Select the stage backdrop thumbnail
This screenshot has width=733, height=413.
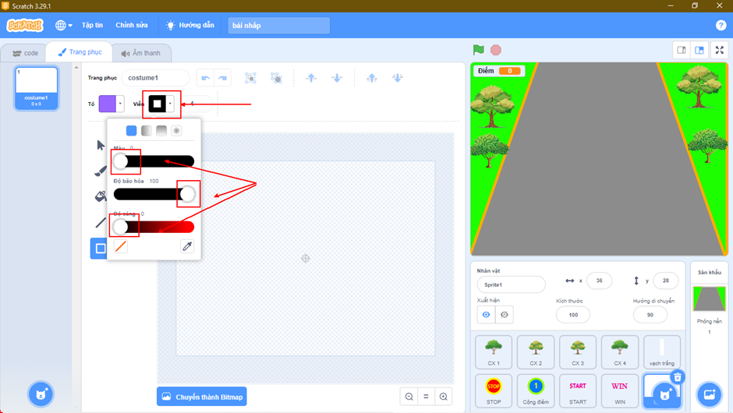pos(709,299)
